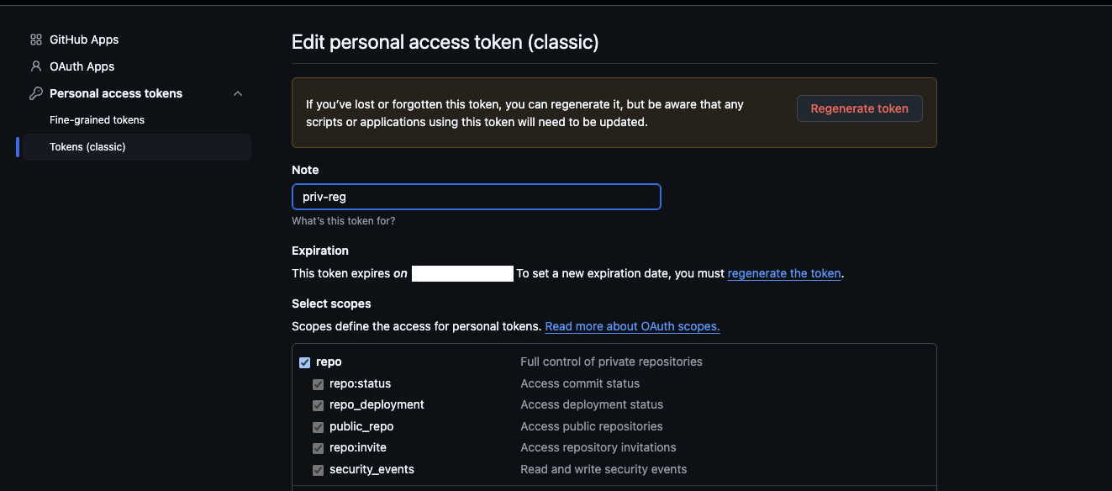Image resolution: width=1112 pixels, height=491 pixels.
Task: Click the Personal access tokens key icon
Action: pos(35,93)
